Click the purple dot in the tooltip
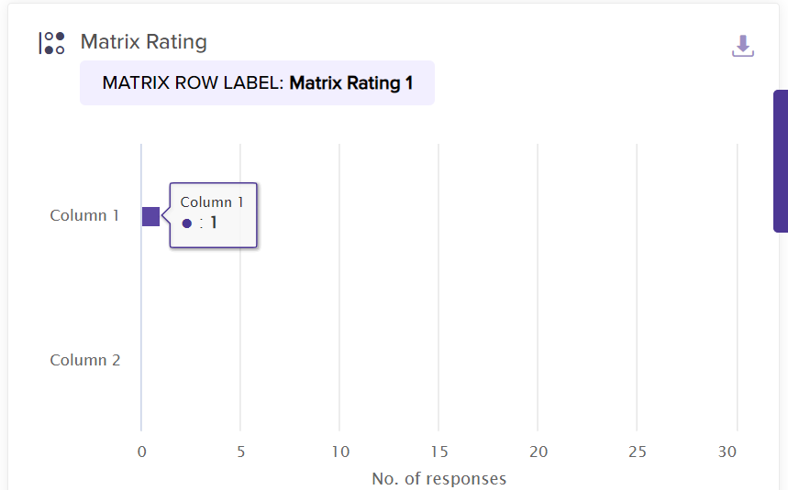The image size is (788, 490). tap(187, 223)
